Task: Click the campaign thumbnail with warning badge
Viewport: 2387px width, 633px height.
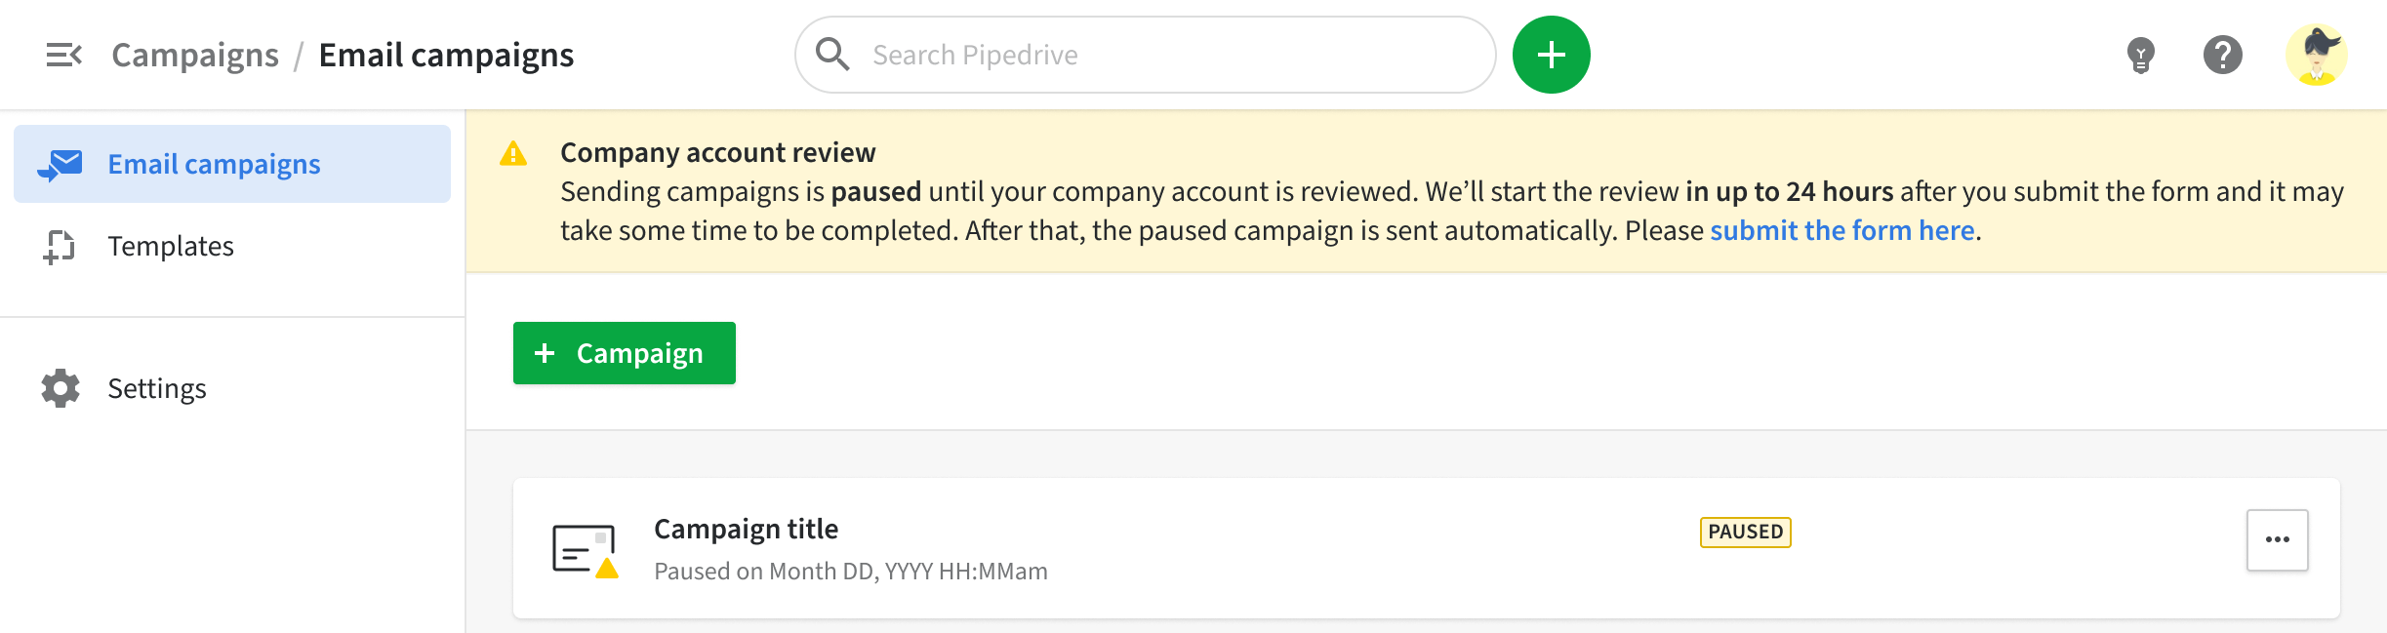Action: tap(583, 547)
